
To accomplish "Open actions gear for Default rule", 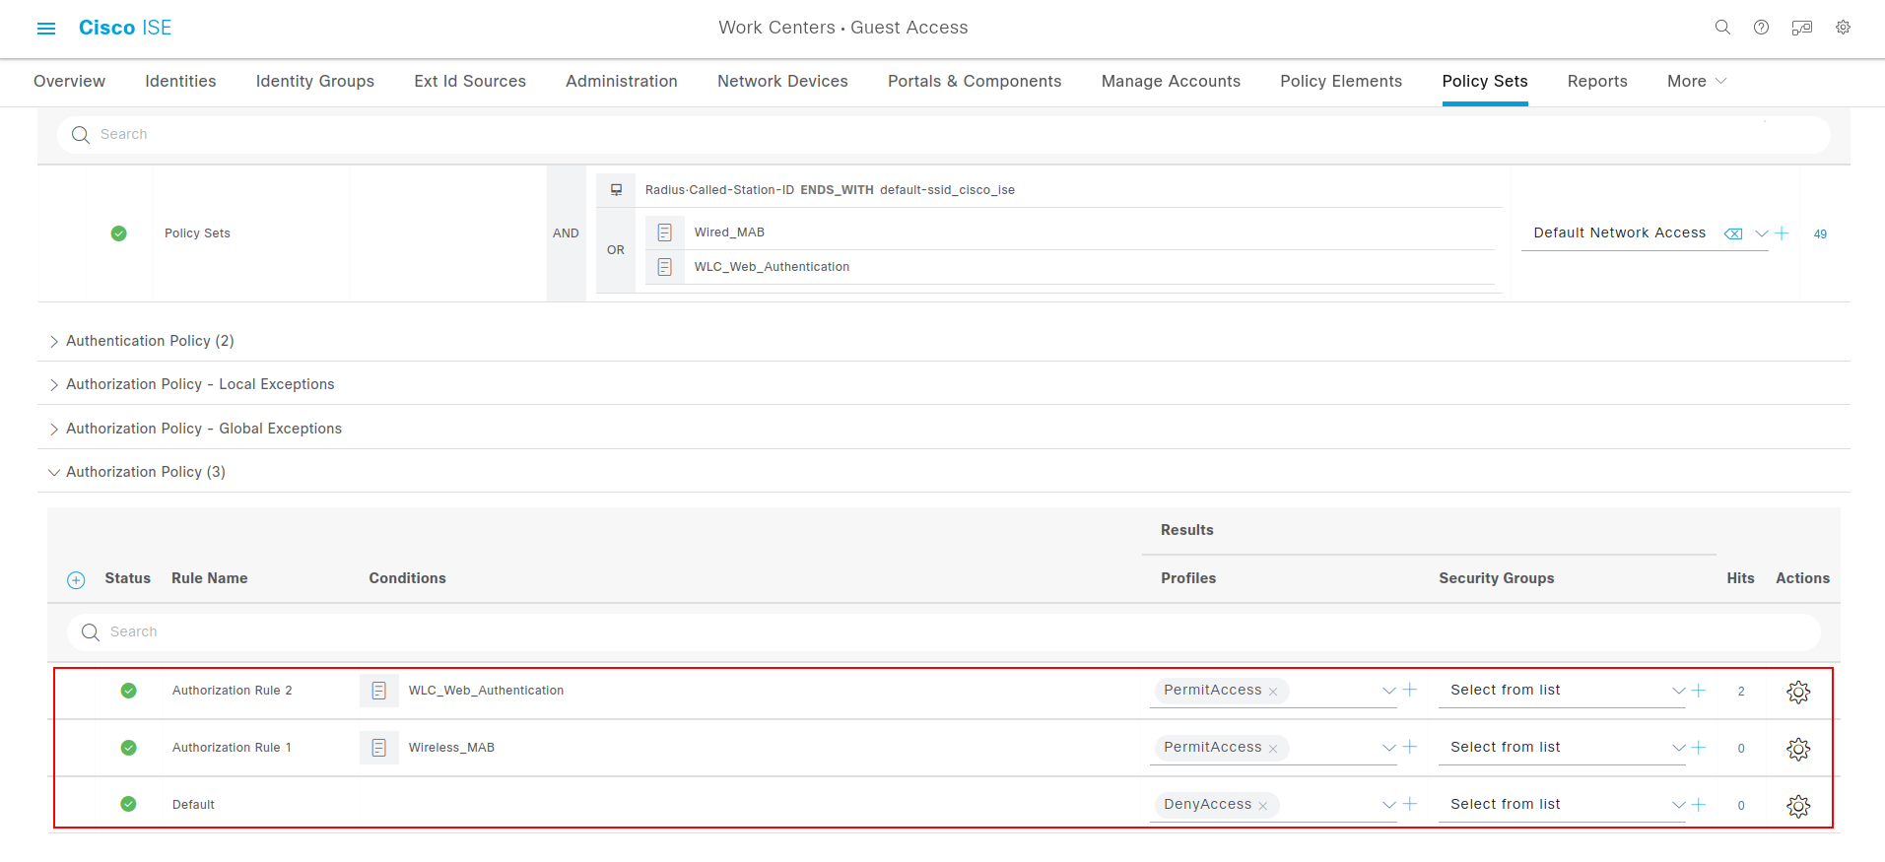I will pyautogui.click(x=1798, y=806).
